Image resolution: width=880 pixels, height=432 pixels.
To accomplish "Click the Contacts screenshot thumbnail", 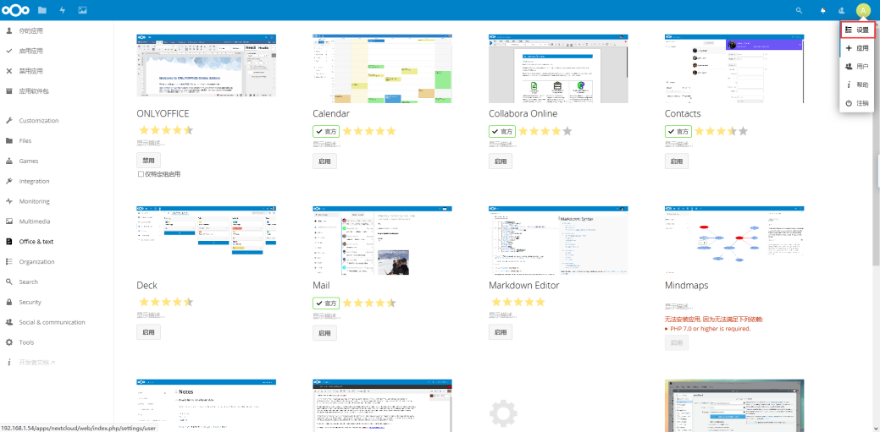I will coord(734,68).
